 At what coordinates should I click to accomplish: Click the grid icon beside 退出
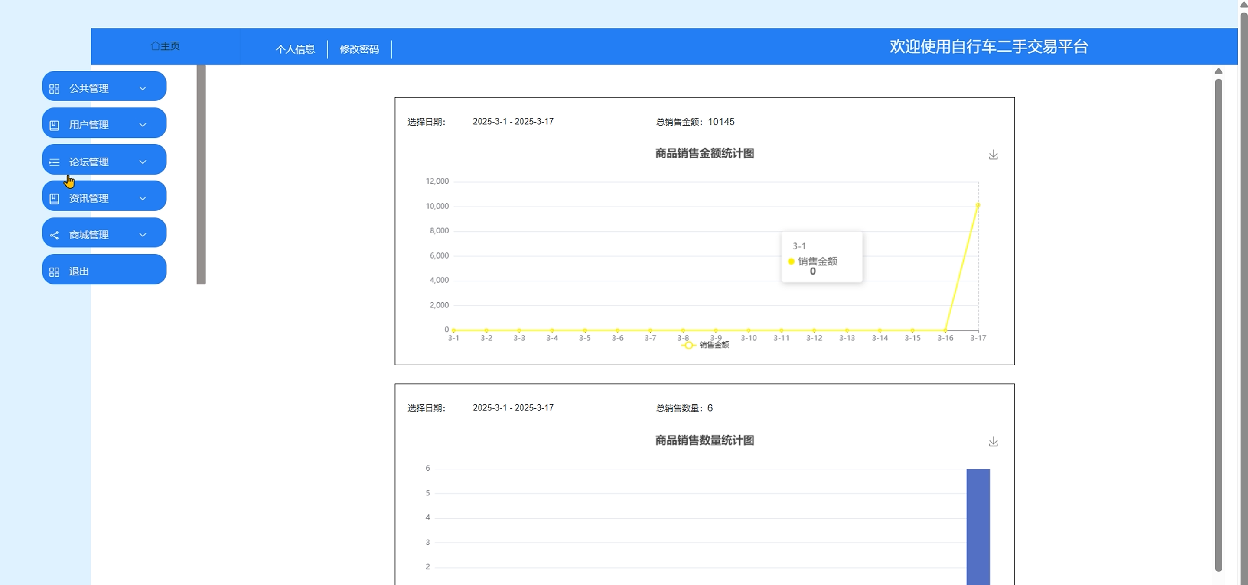pyautogui.click(x=54, y=272)
